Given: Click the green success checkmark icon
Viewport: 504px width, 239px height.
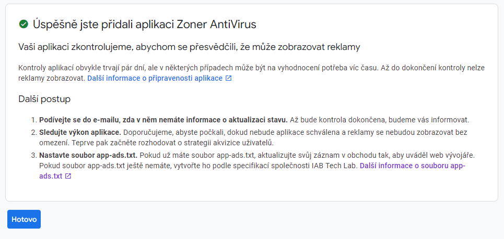Looking at the screenshot, I should coord(23,24).
